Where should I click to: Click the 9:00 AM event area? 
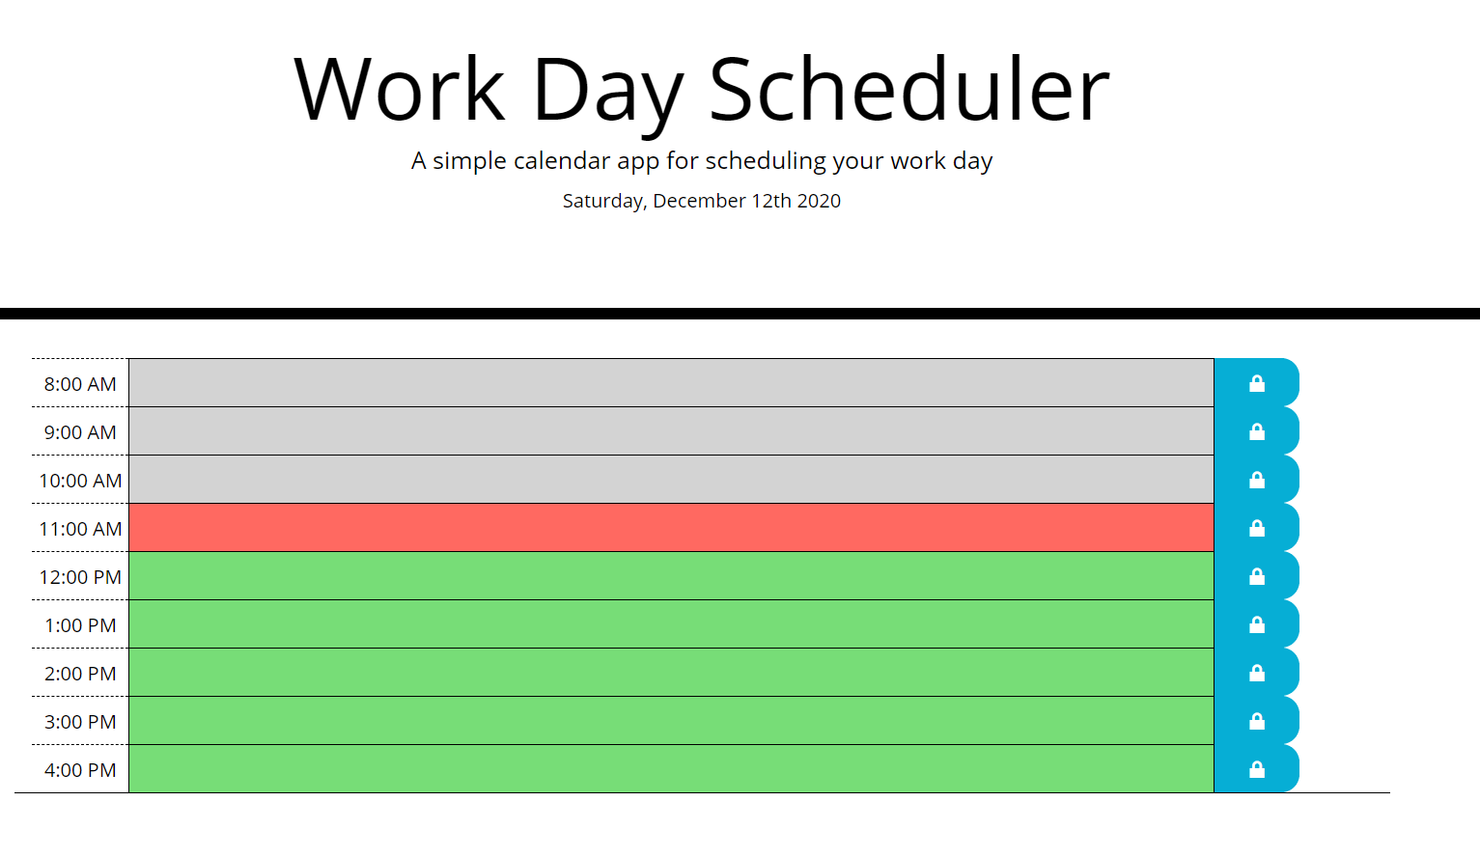(x=671, y=430)
